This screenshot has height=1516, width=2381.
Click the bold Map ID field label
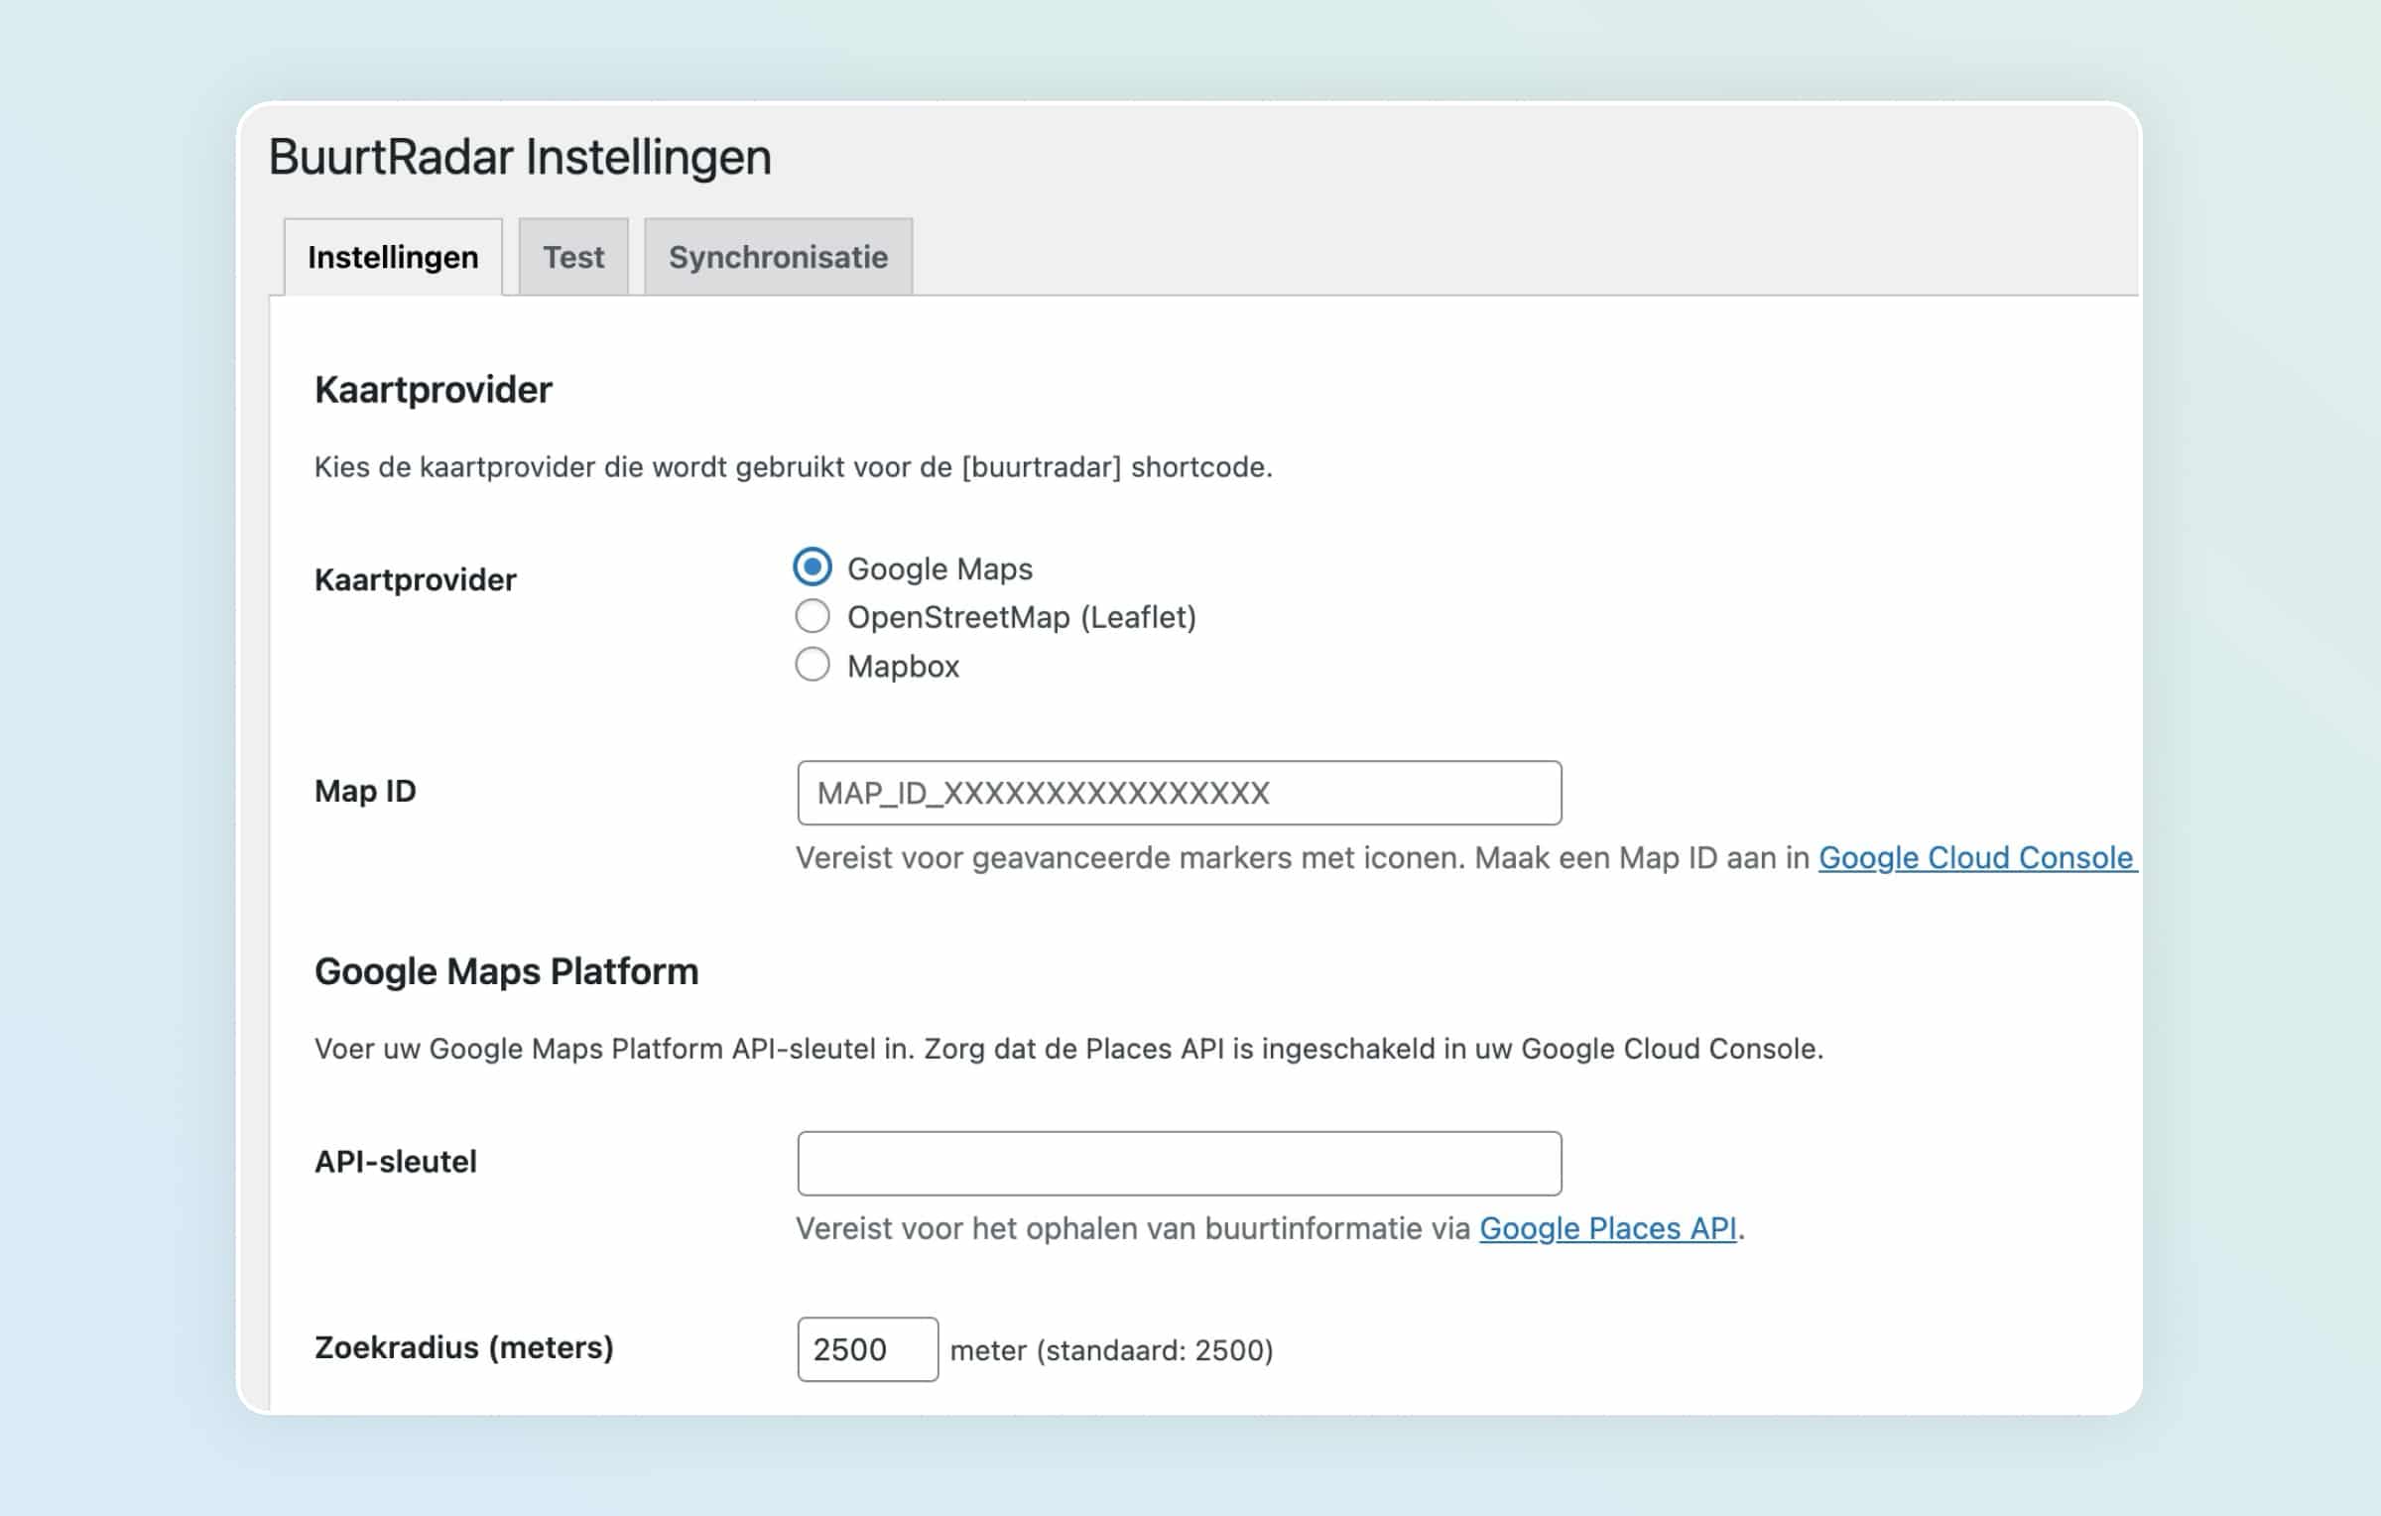tap(365, 791)
